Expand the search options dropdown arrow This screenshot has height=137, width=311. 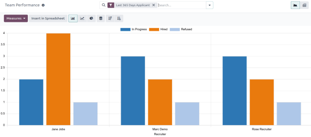pyautogui.click(x=209, y=5)
